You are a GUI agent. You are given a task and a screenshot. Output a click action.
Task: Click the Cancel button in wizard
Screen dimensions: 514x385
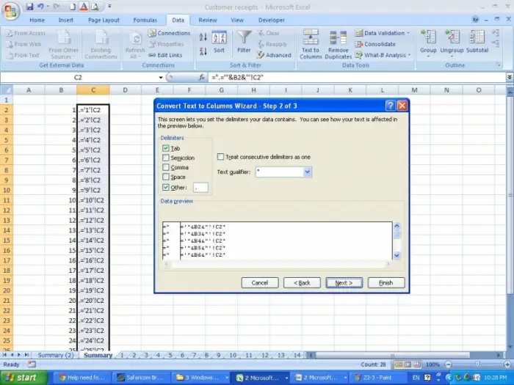[x=260, y=282]
